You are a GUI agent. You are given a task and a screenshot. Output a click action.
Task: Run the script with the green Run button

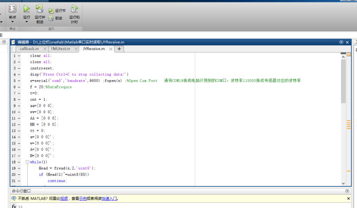[27, 9]
